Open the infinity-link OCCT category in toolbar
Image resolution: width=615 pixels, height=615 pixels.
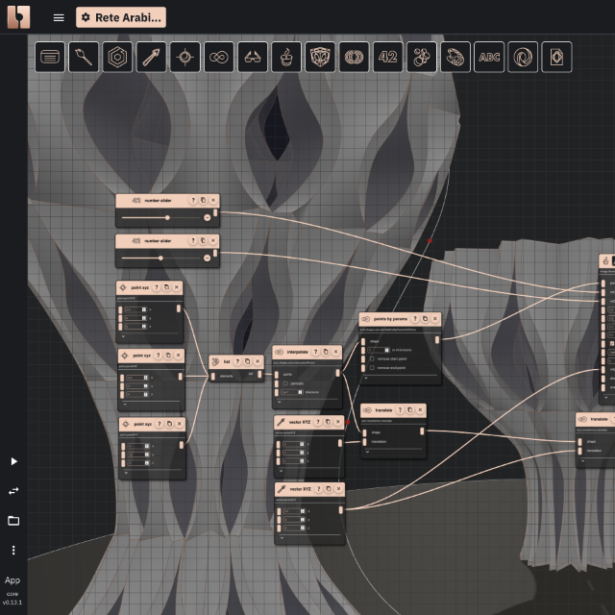click(219, 57)
